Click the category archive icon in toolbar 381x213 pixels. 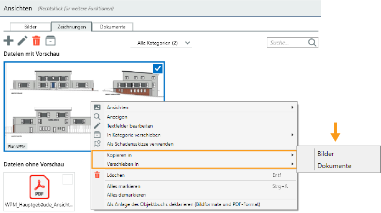click(x=51, y=41)
